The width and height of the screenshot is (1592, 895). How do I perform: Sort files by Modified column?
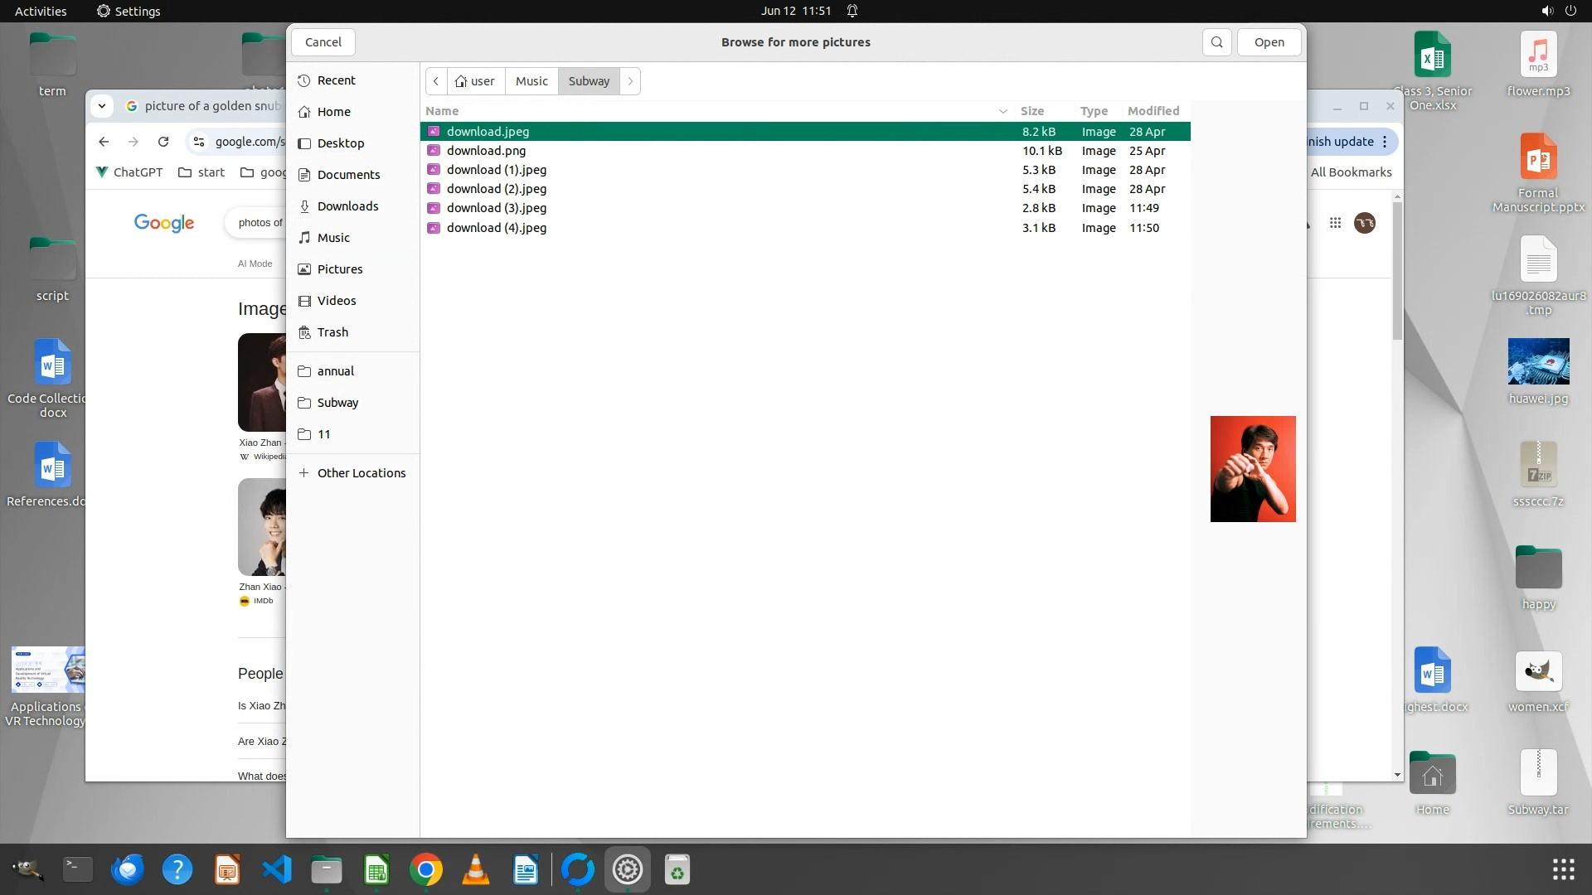point(1153,111)
